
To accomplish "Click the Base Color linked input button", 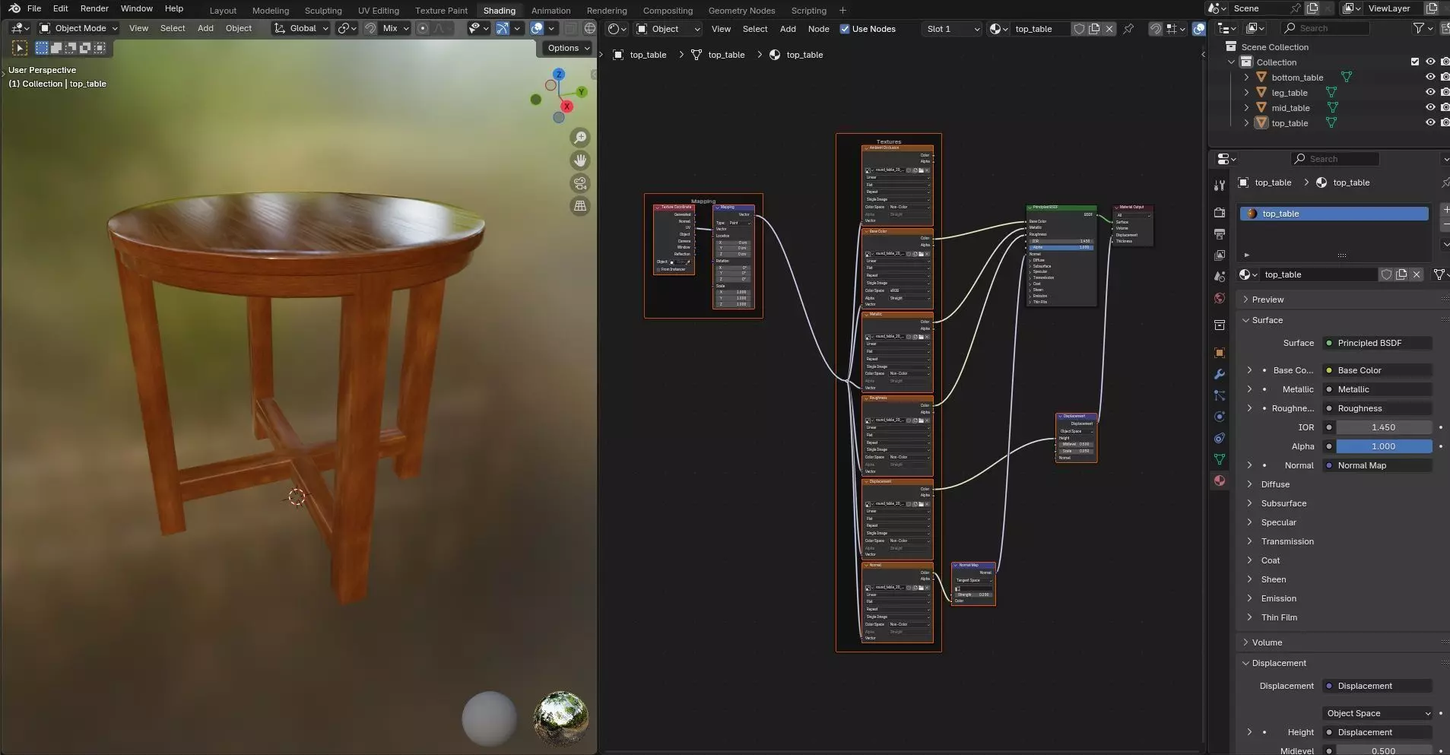I will pos(1377,370).
